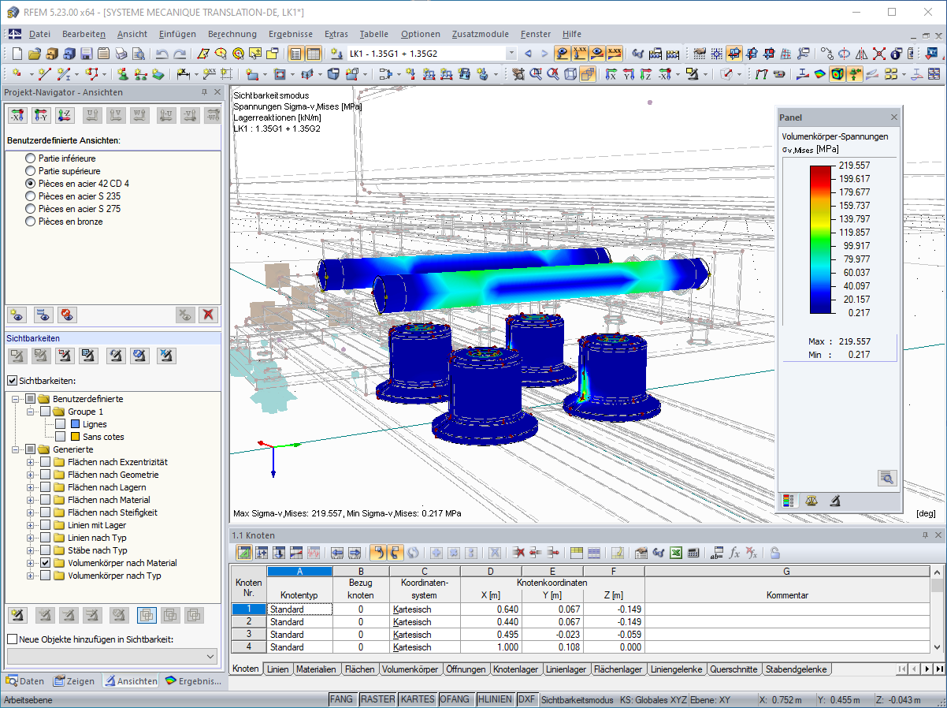Screen dimensions: 947x708
Task: View in Y direction icon
Action: pos(628,74)
